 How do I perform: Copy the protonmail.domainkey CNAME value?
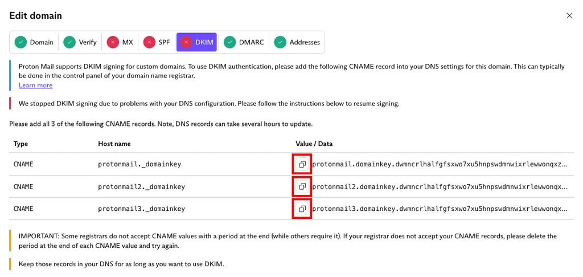302,164
